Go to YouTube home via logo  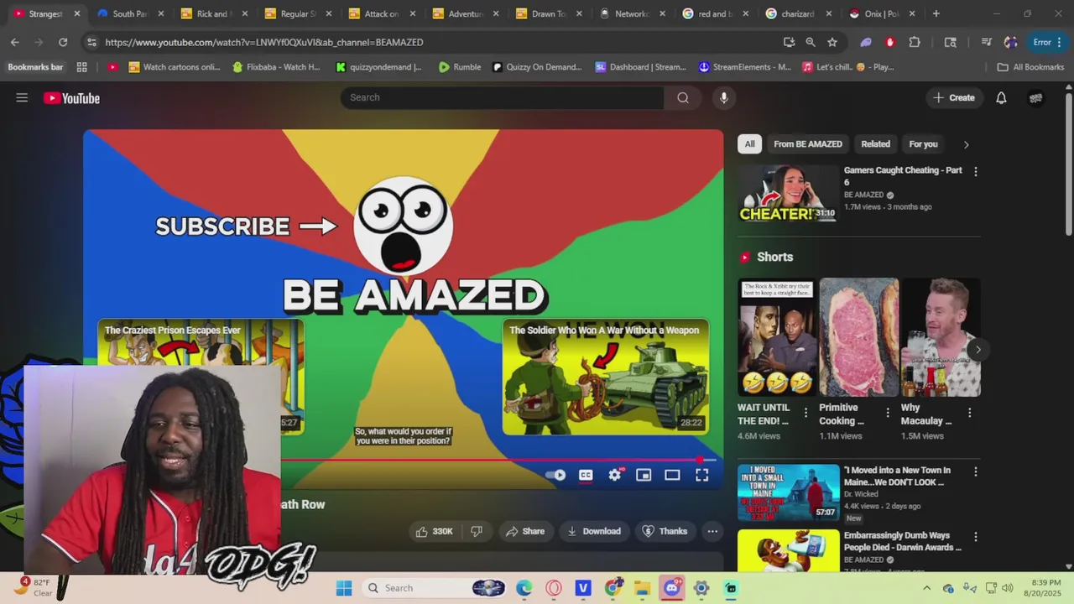[x=72, y=98]
